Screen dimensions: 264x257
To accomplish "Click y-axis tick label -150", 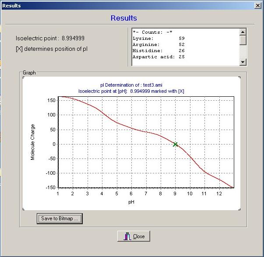I will [x=50, y=187].
